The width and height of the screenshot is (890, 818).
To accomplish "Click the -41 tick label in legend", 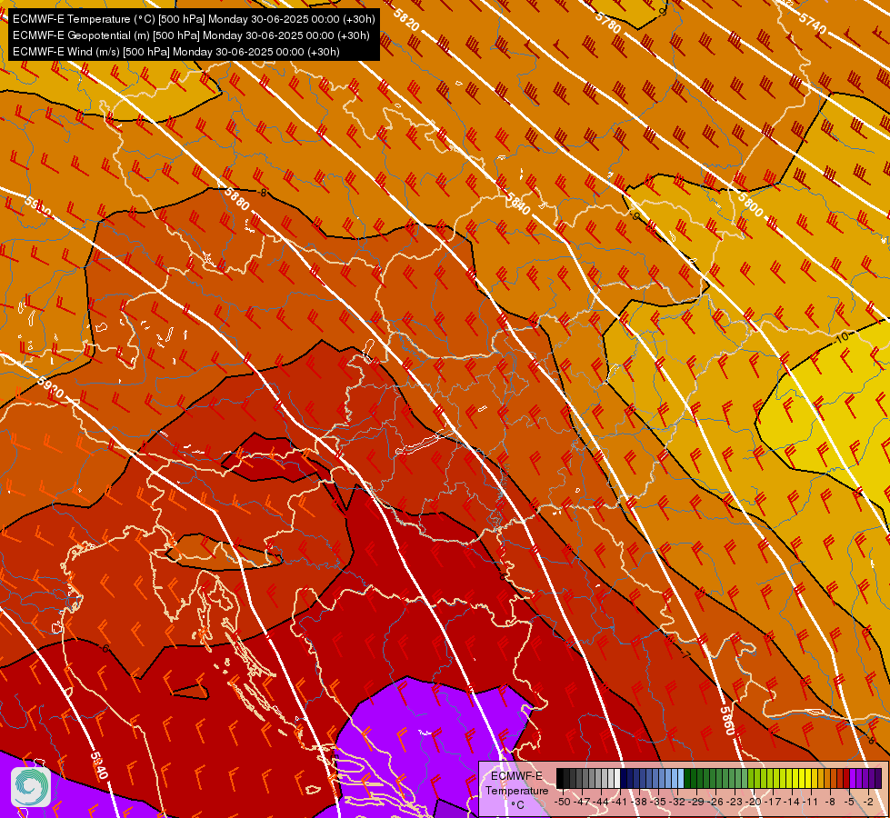I will tap(619, 802).
